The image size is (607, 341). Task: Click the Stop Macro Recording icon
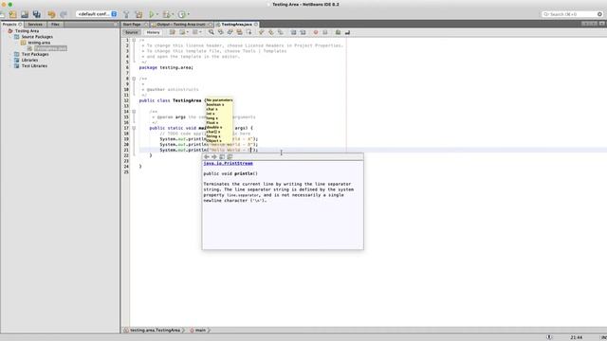coord(324,32)
